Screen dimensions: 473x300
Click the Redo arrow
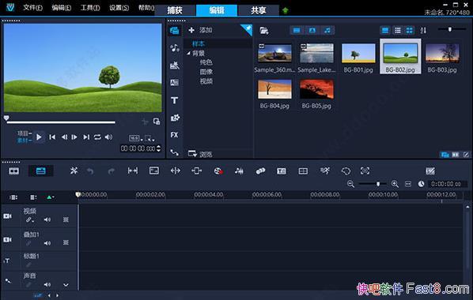tap(112, 171)
